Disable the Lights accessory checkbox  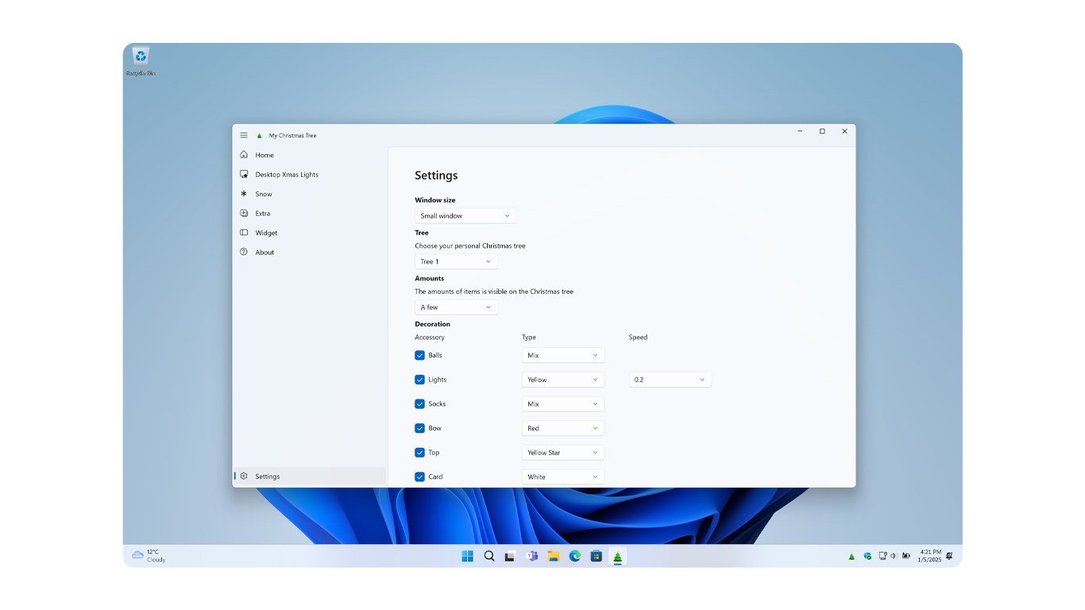pos(419,380)
